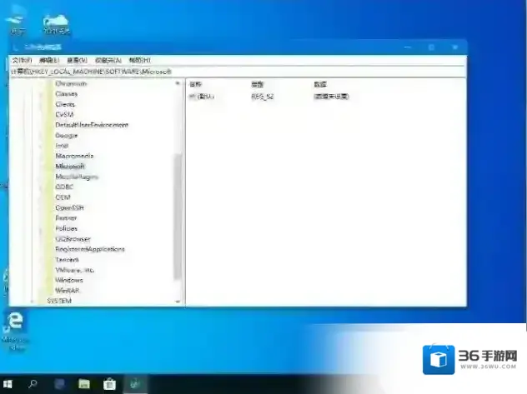Select the (默认) default value icon

(192, 97)
